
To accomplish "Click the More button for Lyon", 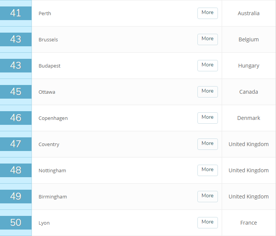I will [x=207, y=222].
